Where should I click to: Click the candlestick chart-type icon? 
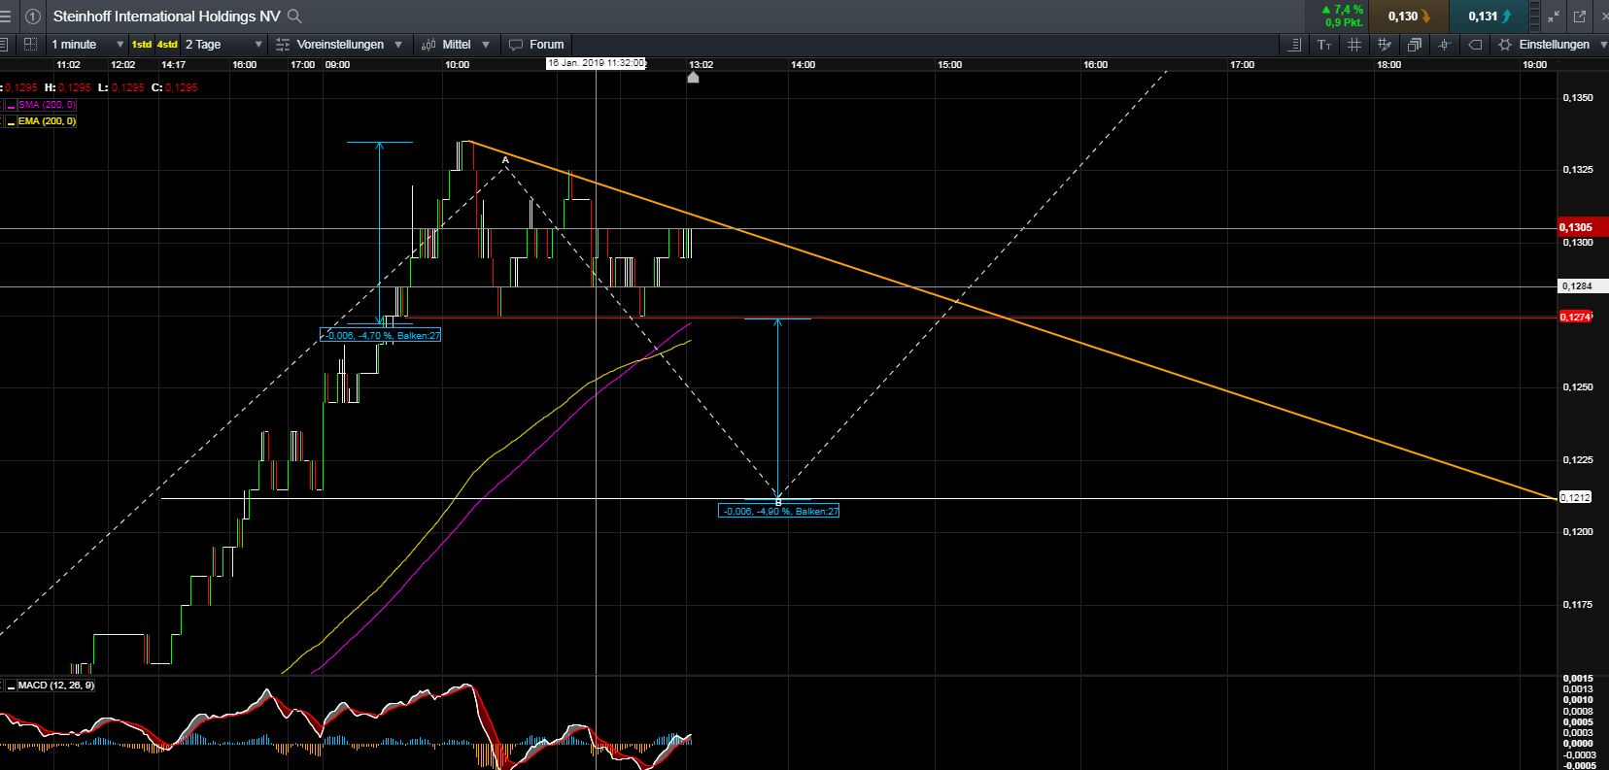point(429,45)
